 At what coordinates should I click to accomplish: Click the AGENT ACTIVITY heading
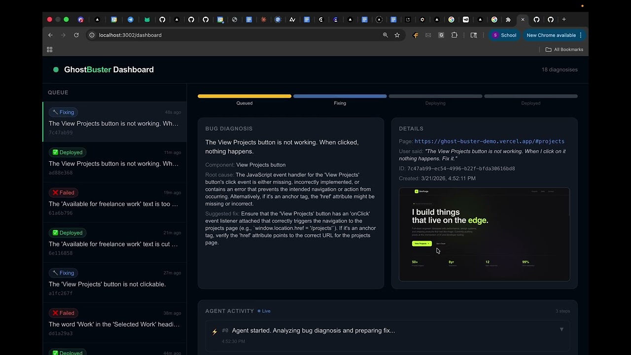(x=230, y=311)
